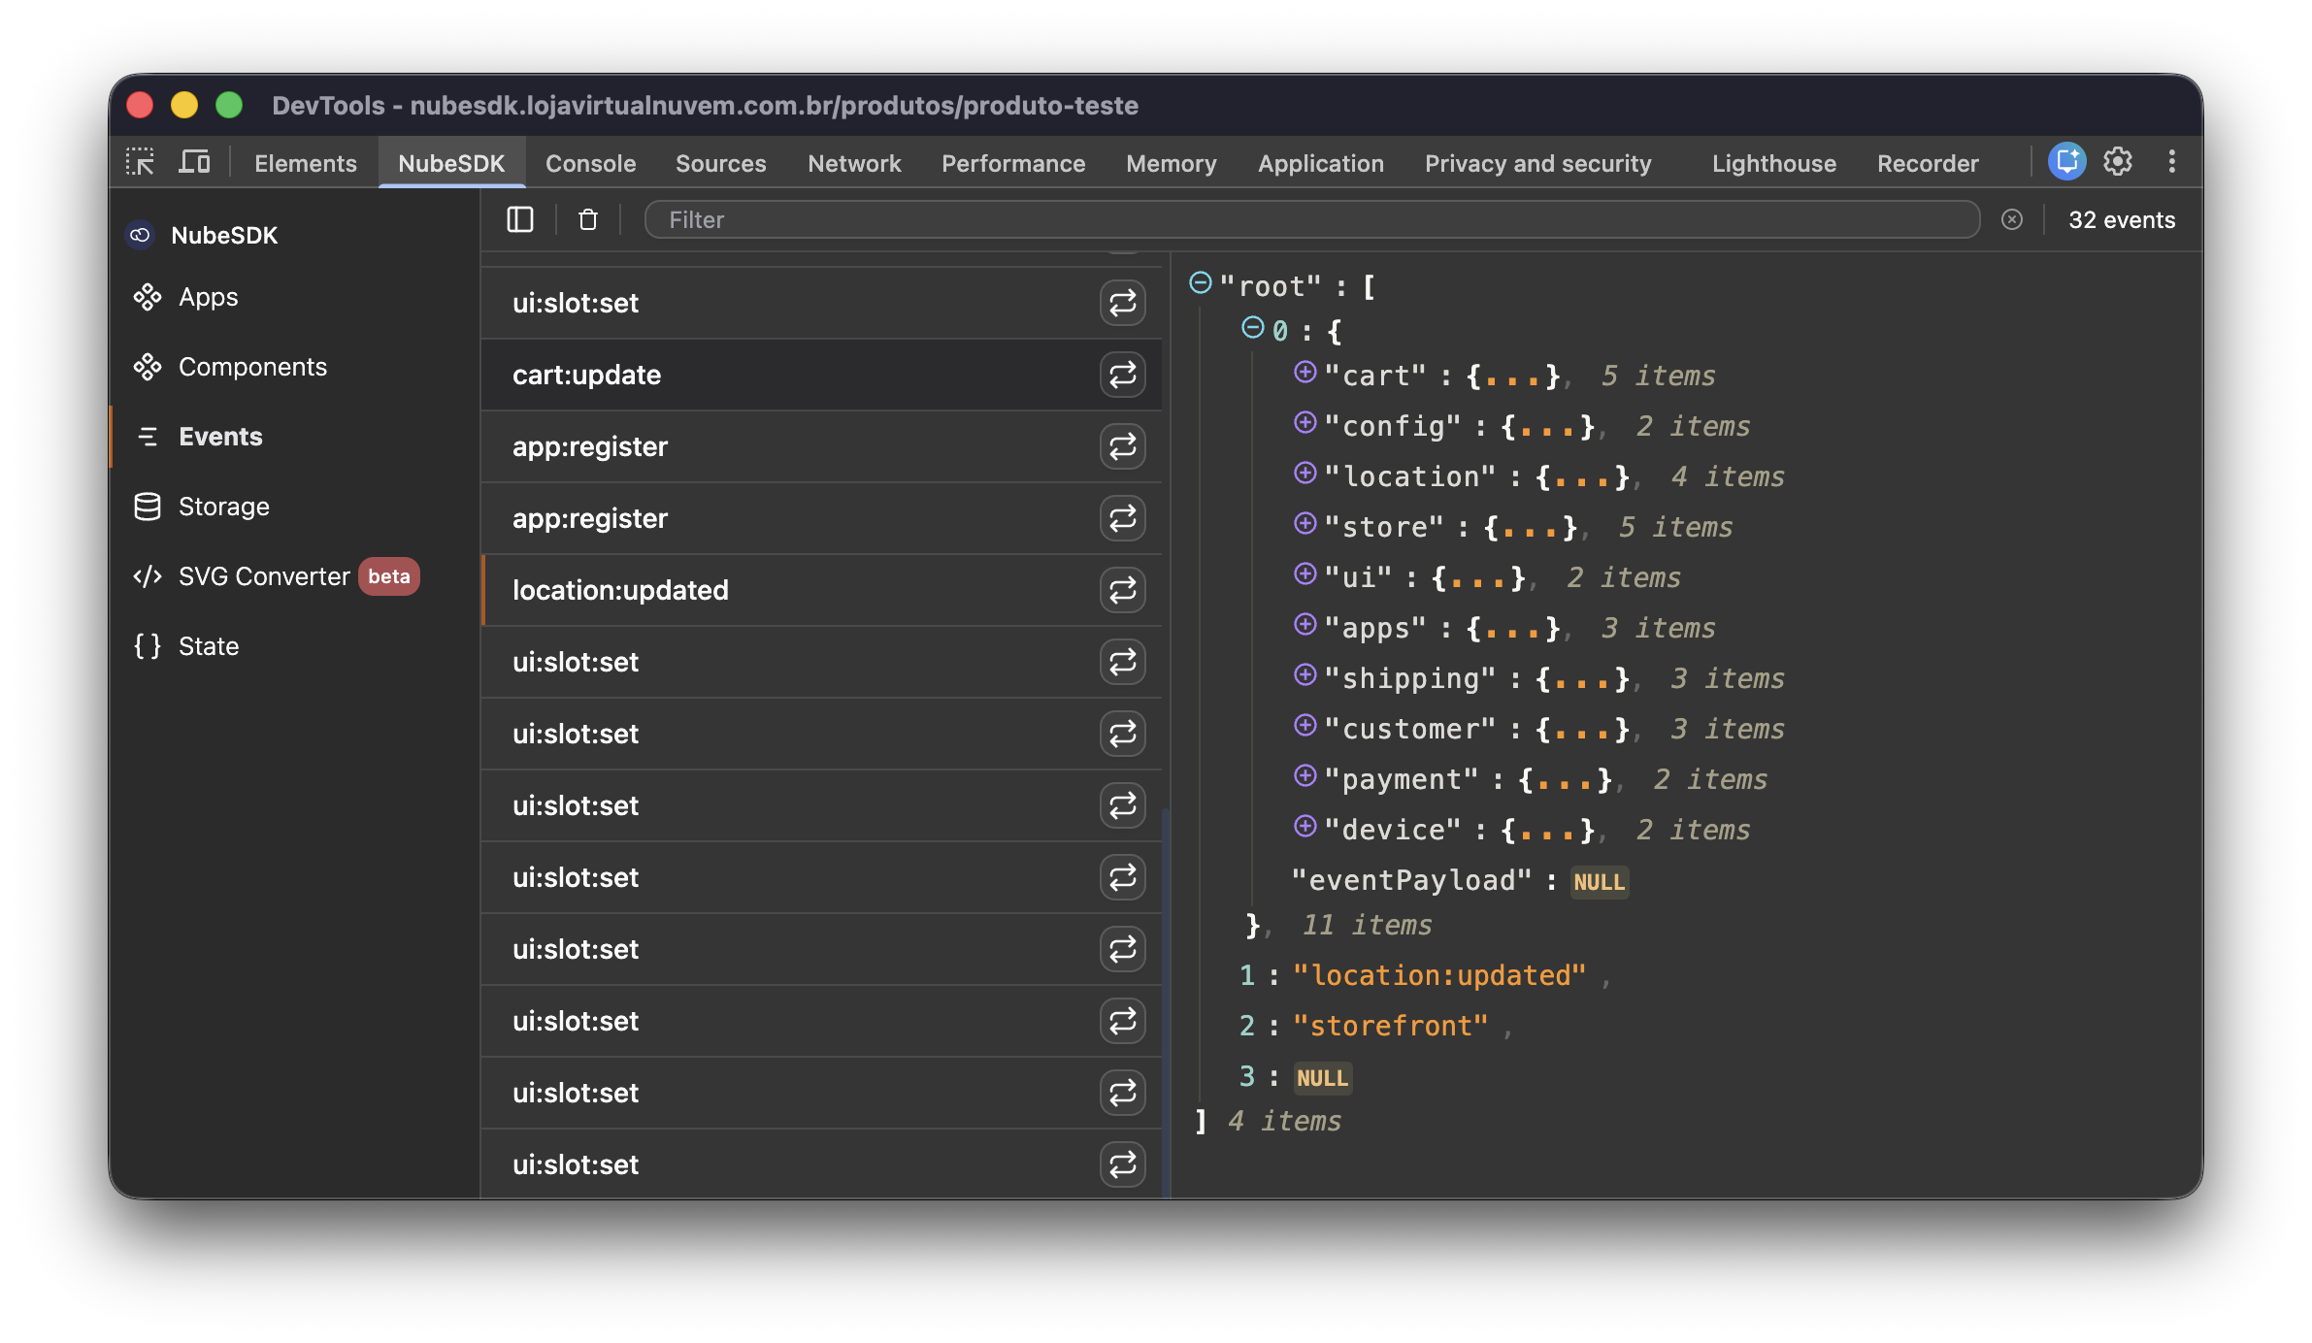The width and height of the screenshot is (2312, 1343).
Task: Open the Storage section
Action: click(x=223, y=506)
